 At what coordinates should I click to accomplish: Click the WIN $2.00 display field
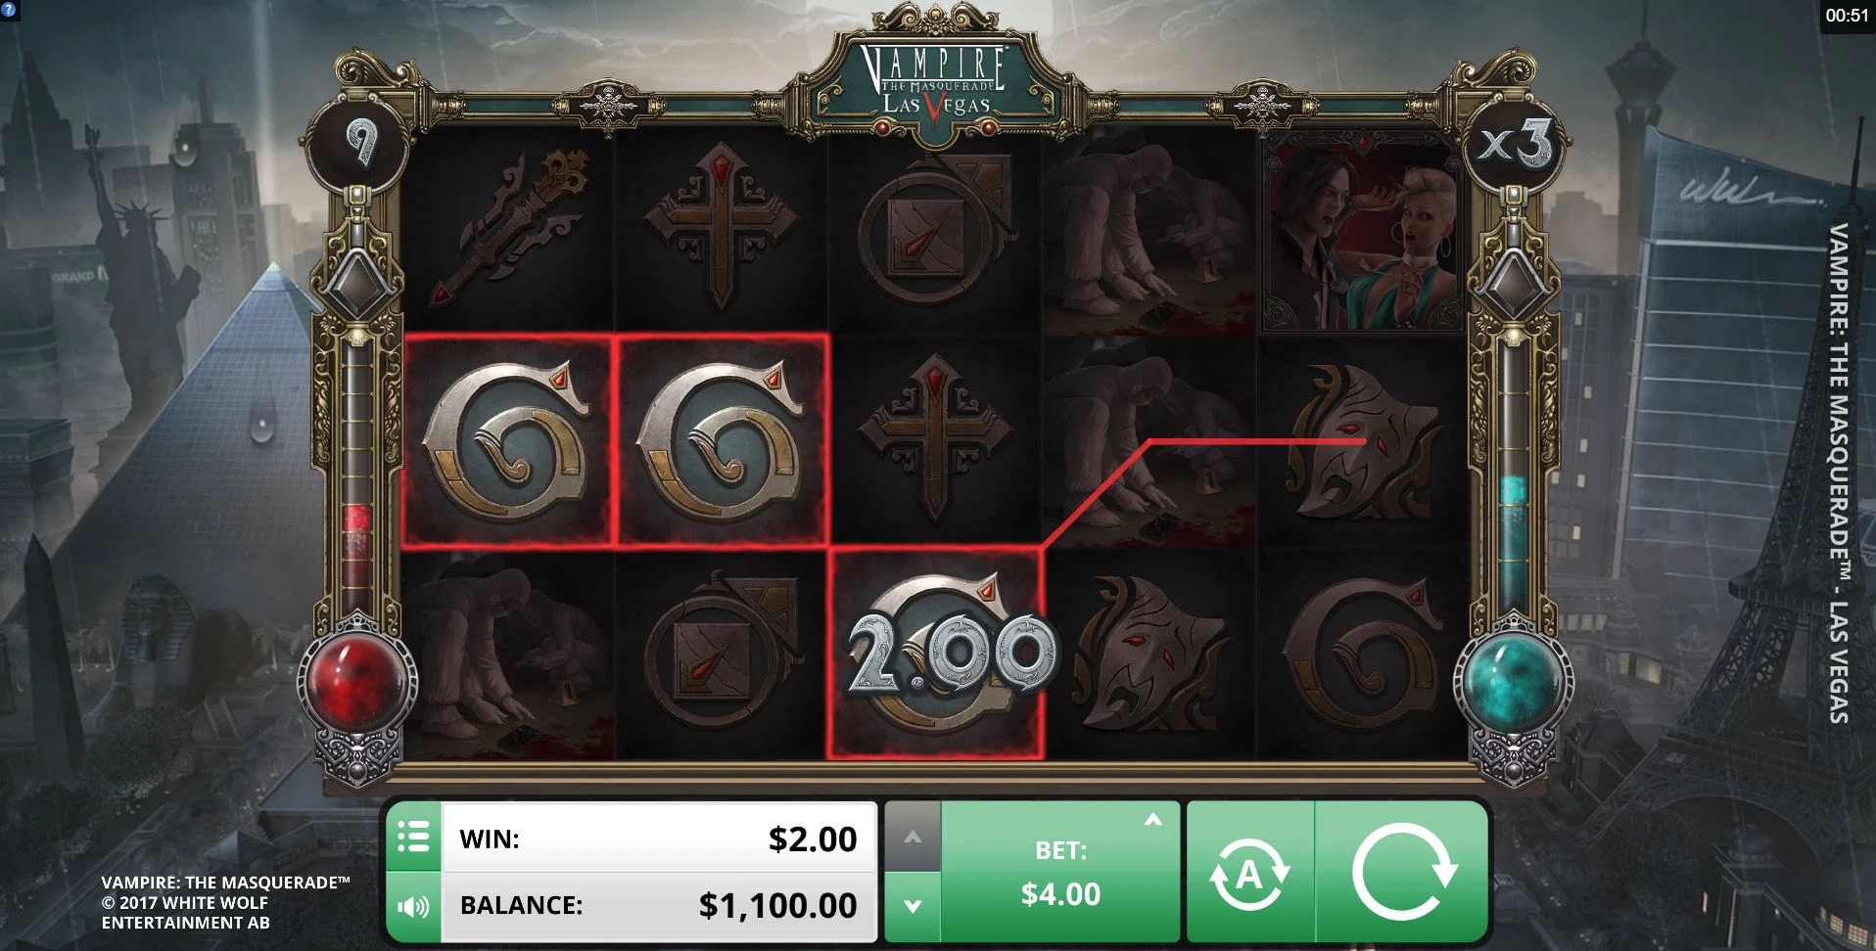[659, 838]
